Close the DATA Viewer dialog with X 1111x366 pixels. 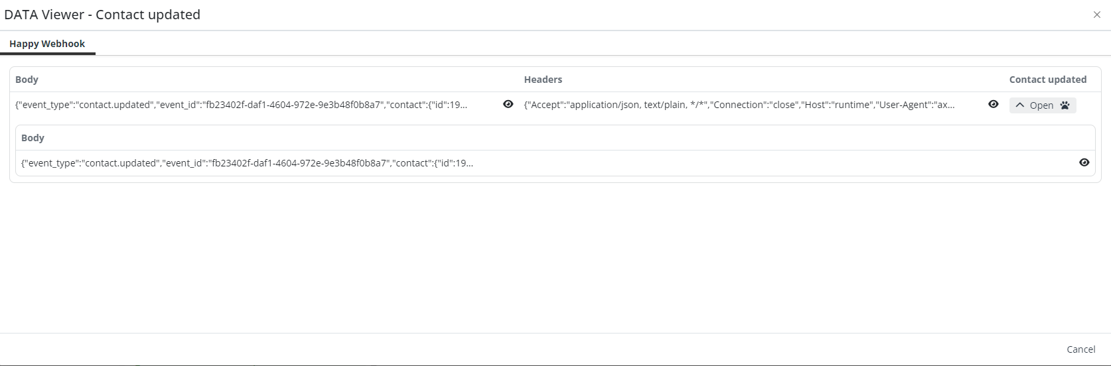[x=1096, y=15]
